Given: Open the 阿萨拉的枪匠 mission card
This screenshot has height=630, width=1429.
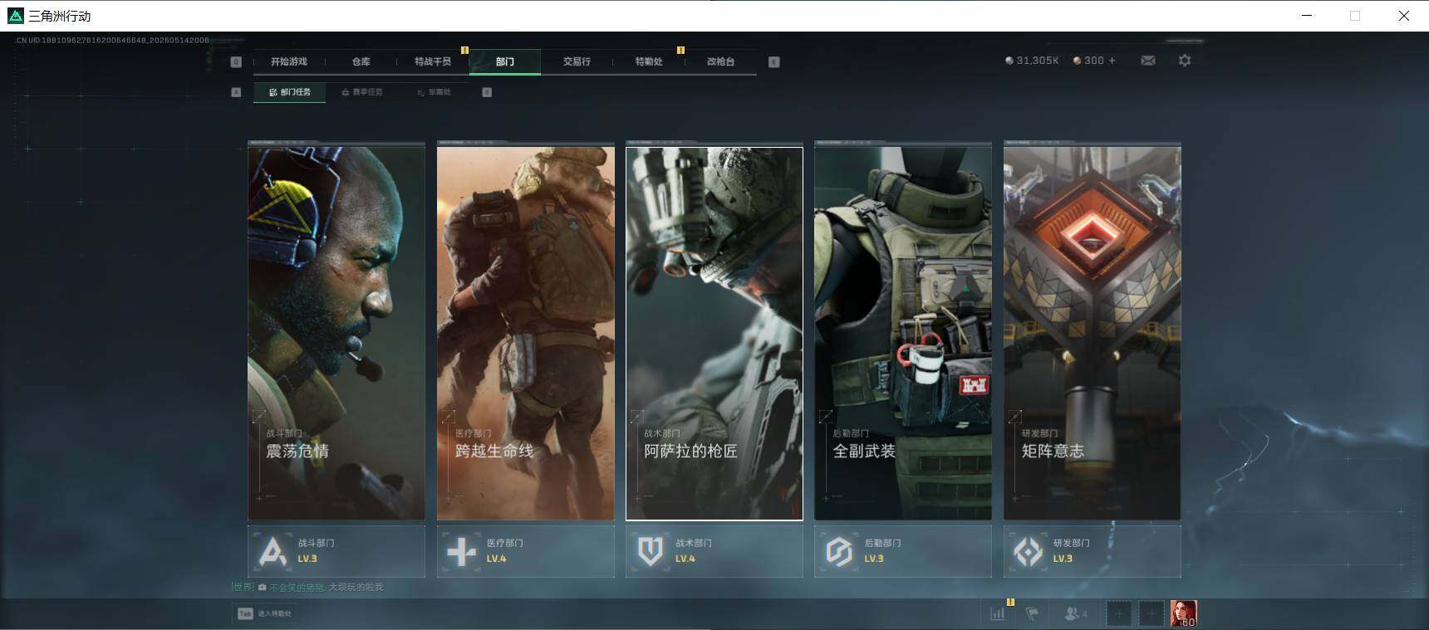Looking at the screenshot, I should click(714, 333).
